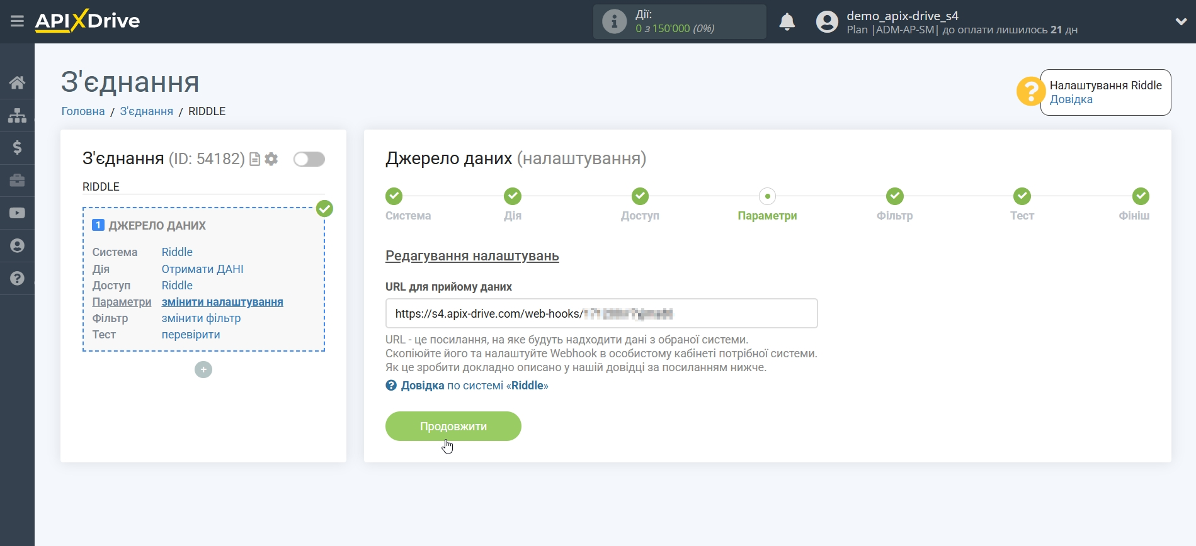Click the Продовжити button
Viewport: 1196px width, 546px height.
[453, 426]
